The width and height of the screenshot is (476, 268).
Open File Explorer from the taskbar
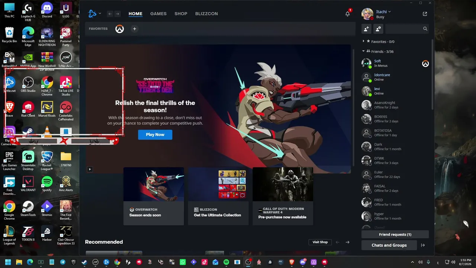[19, 262]
